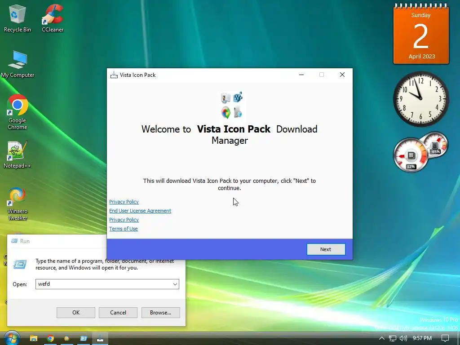This screenshot has width=460, height=345.
Task: Click the Run dialog title icon
Action: (14, 241)
